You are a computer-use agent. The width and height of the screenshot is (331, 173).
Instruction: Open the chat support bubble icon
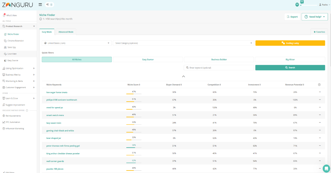coord(326,168)
